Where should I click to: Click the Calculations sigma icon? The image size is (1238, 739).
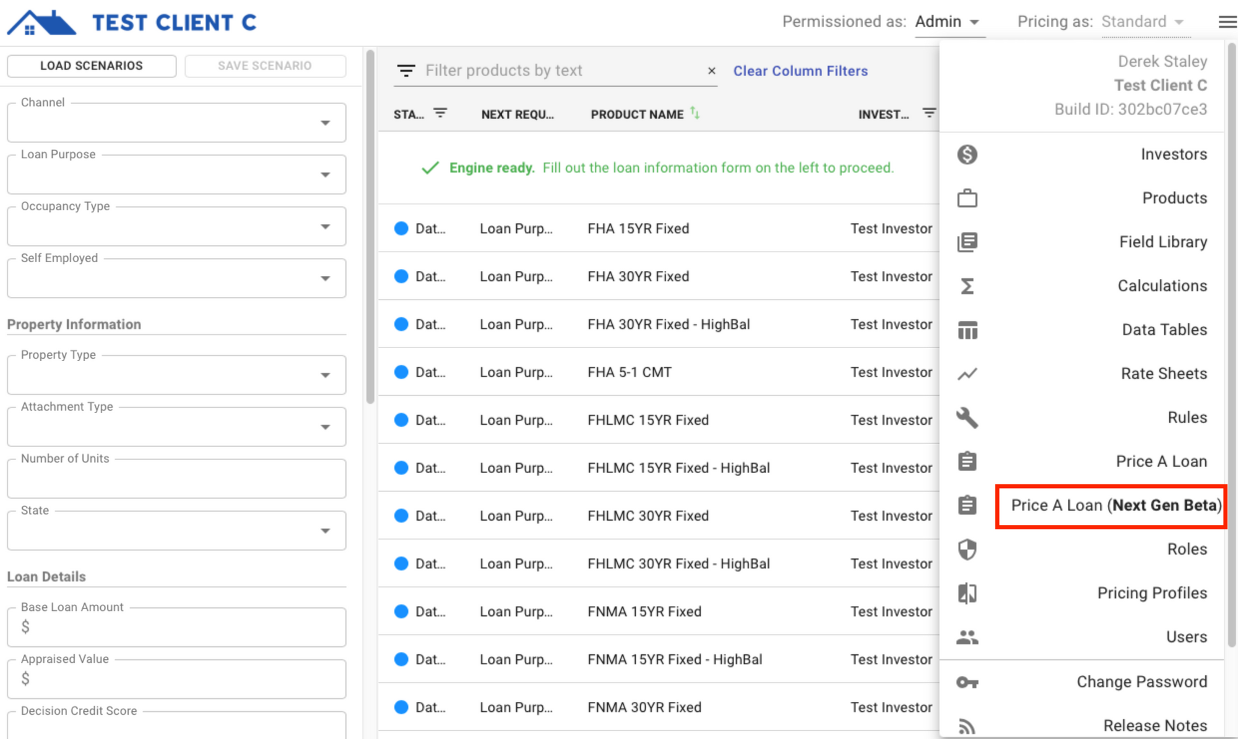tap(967, 286)
